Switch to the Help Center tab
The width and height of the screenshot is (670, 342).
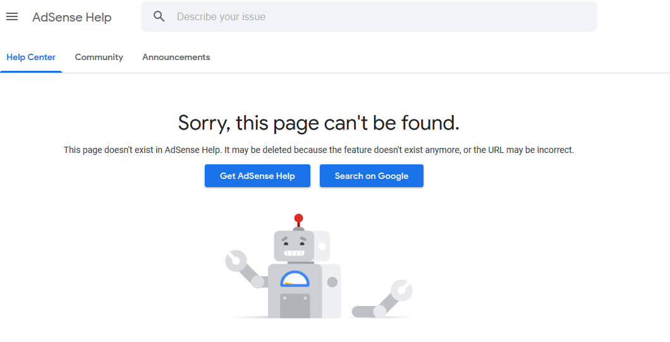[x=31, y=57]
